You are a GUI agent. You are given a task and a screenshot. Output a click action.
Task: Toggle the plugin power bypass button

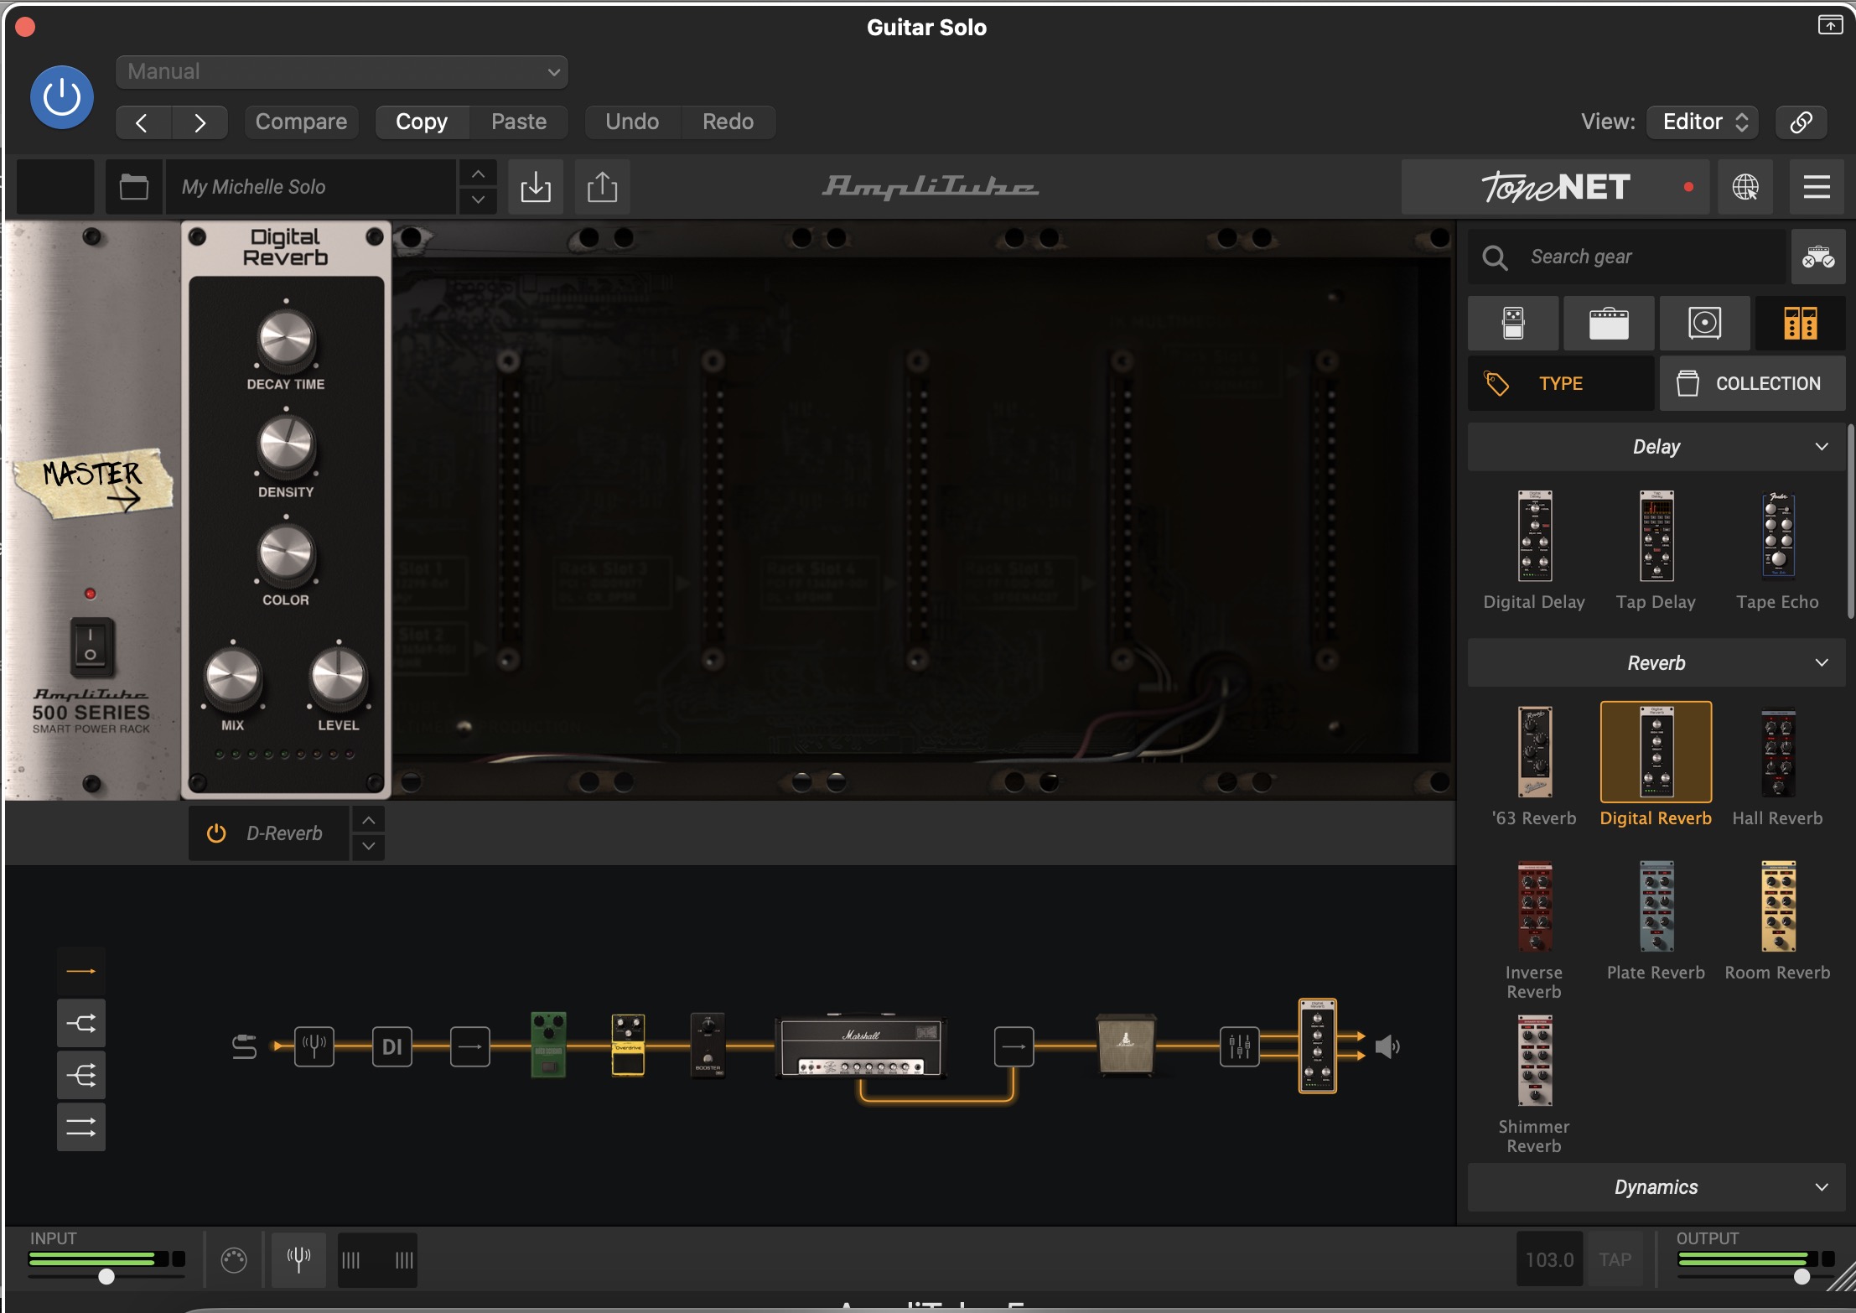(x=62, y=97)
